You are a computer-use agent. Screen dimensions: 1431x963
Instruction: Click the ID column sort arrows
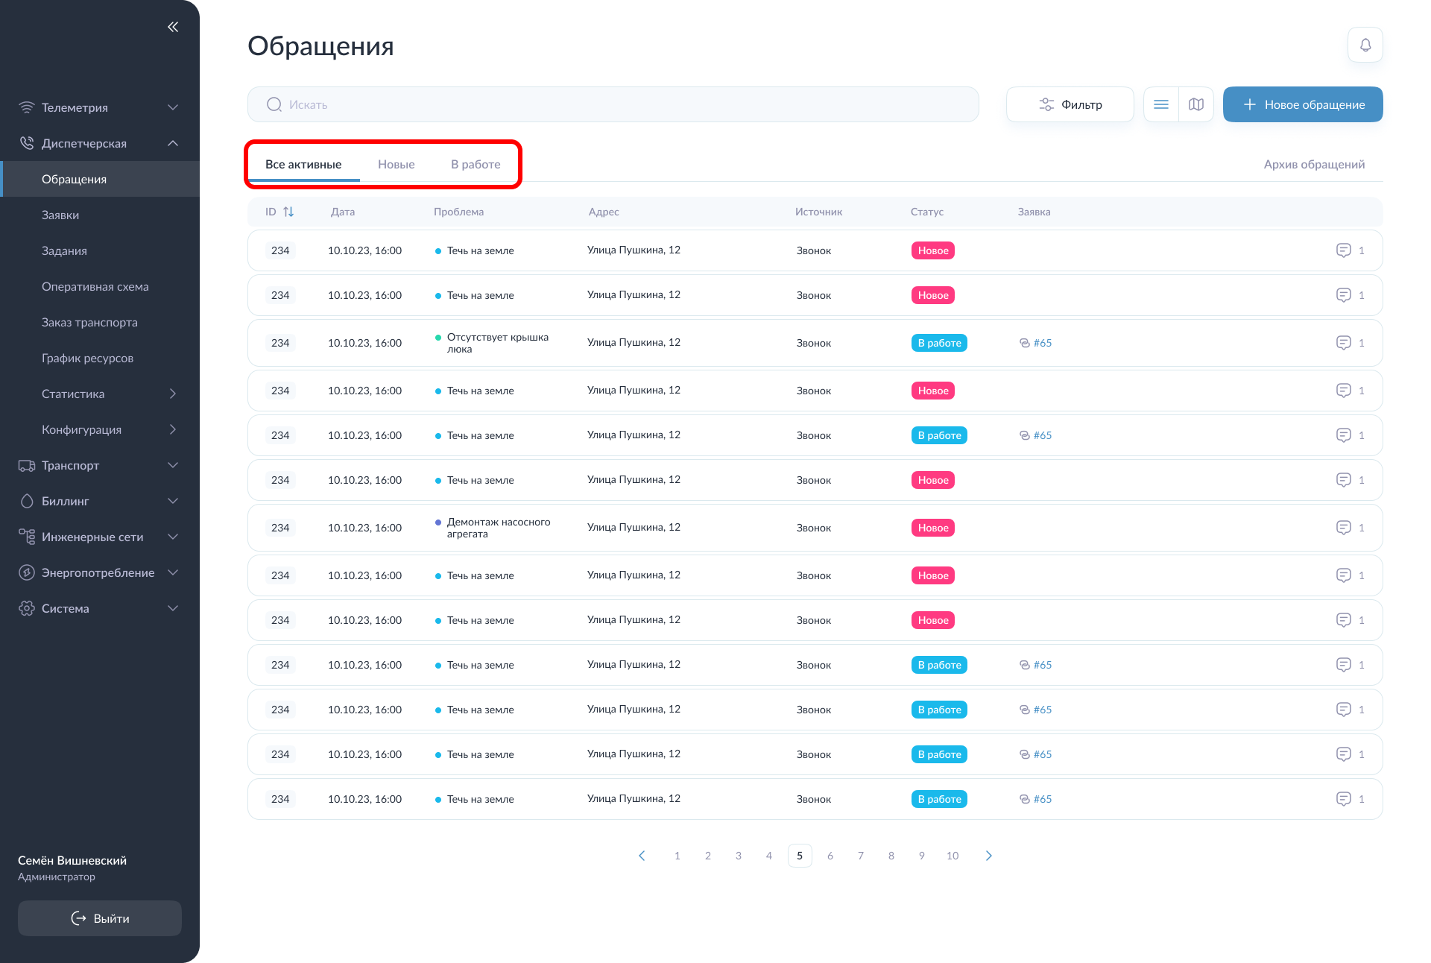click(x=288, y=212)
